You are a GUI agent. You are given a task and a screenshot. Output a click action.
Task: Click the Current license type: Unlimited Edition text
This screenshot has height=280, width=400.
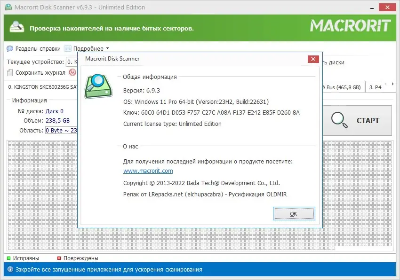(x=172, y=124)
